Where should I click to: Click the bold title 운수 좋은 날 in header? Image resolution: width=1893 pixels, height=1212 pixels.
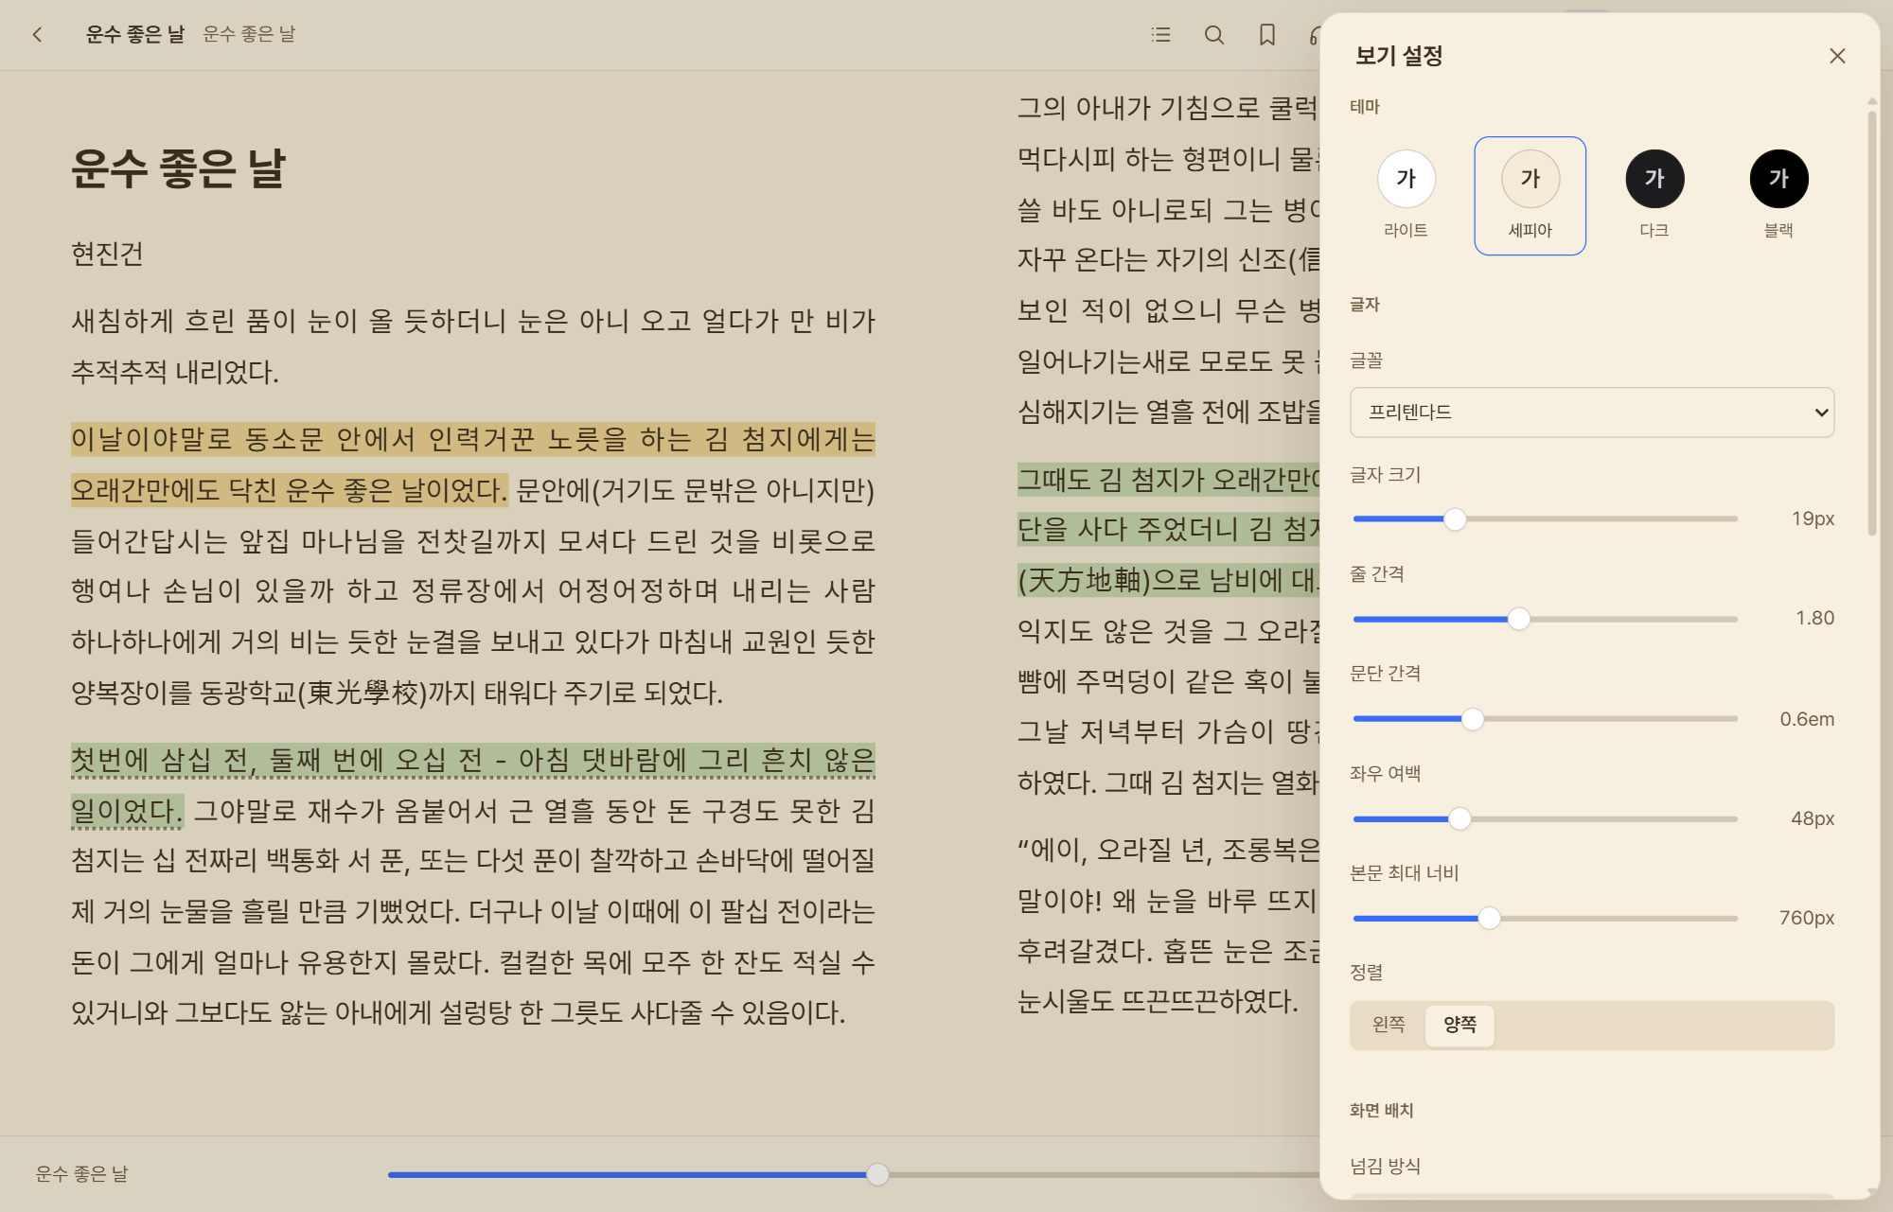pyautogui.click(x=135, y=35)
